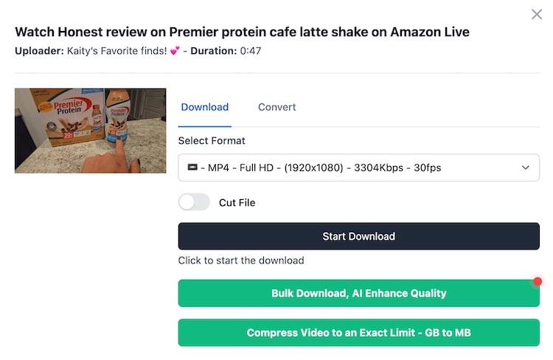Click the video title heading text
This screenshot has height=360, width=553.
tap(242, 32)
